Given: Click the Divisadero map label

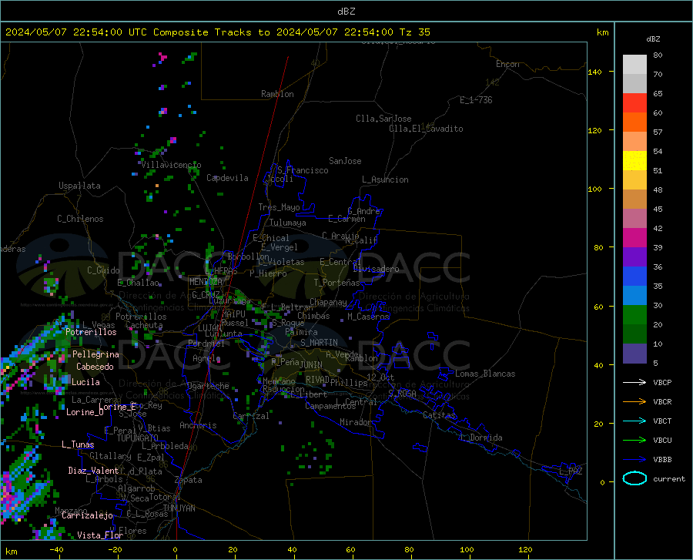Looking at the screenshot, I should 376,269.
